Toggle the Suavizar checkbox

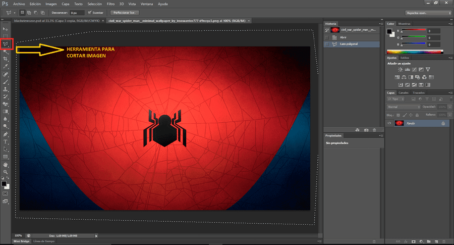tap(89, 13)
